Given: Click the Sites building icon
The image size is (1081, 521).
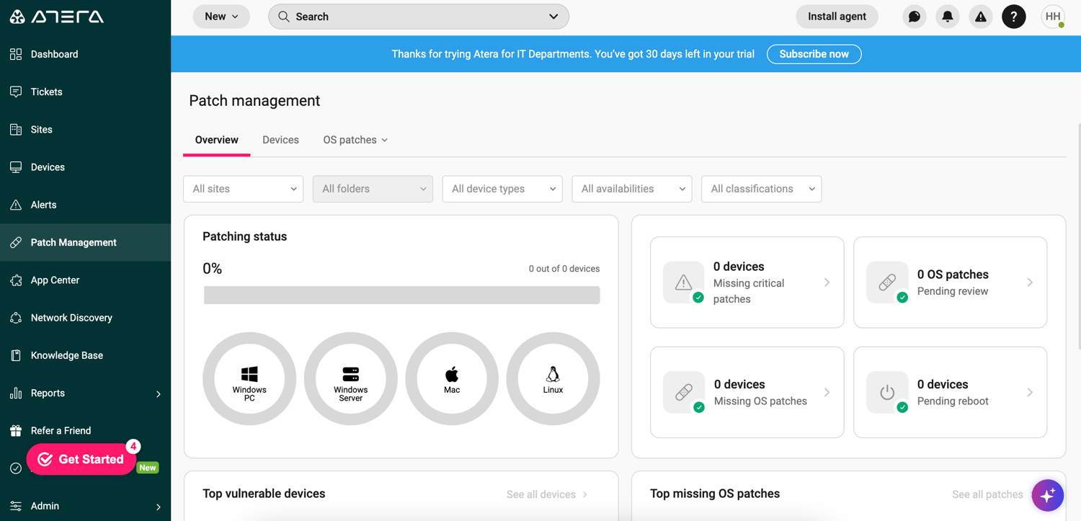Looking at the screenshot, I should 16,130.
